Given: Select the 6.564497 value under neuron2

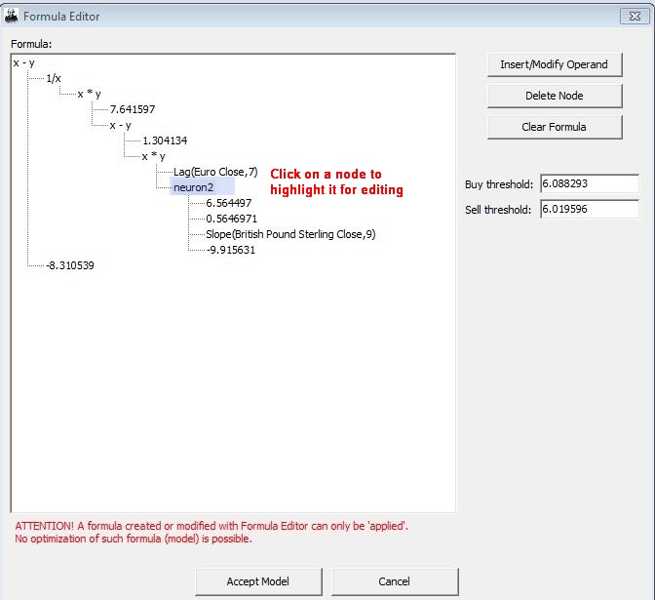Looking at the screenshot, I should [228, 203].
